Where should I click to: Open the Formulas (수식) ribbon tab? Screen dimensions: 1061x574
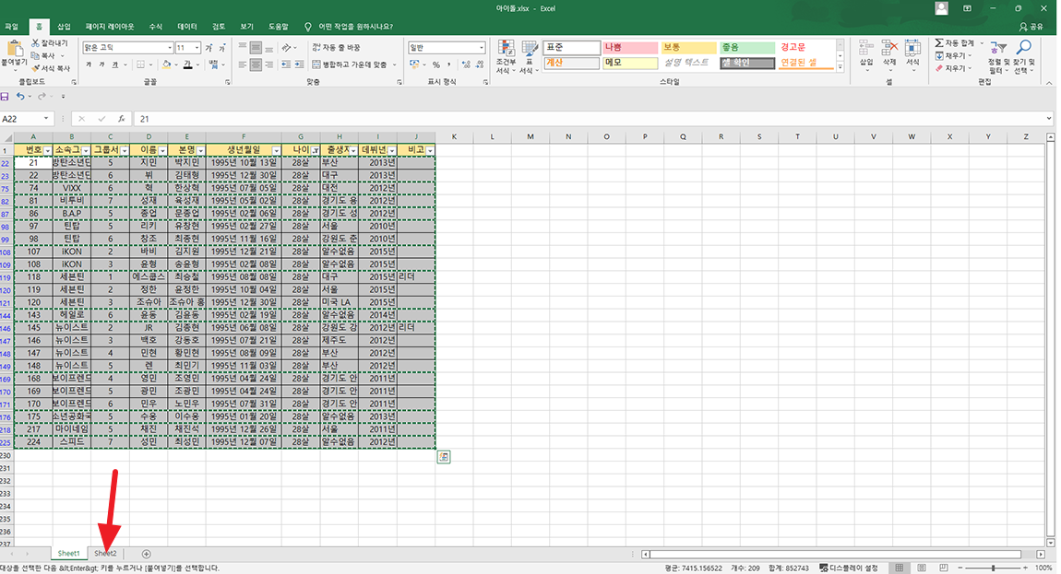tap(156, 27)
